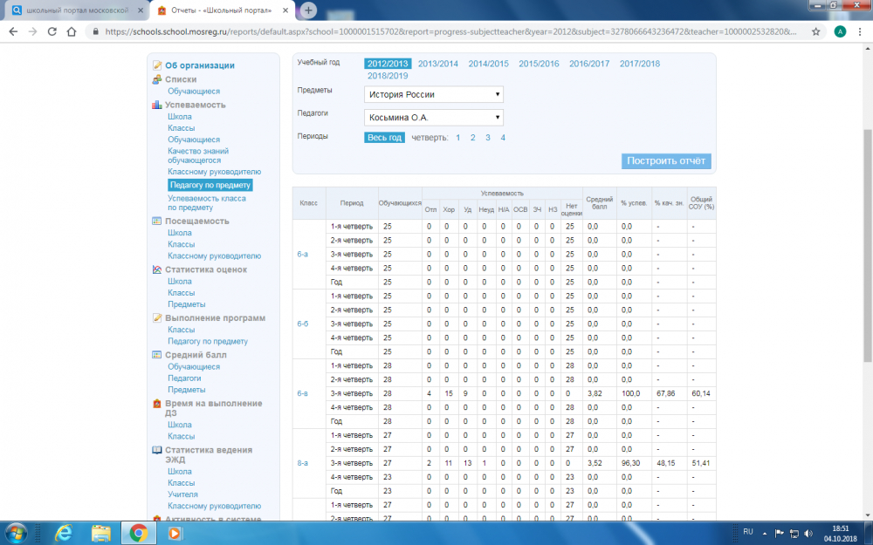Open the Об организации link
Screen dimensions: 873x545
click(x=200, y=65)
